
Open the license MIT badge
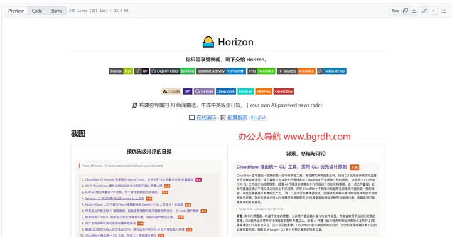pos(121,71)
